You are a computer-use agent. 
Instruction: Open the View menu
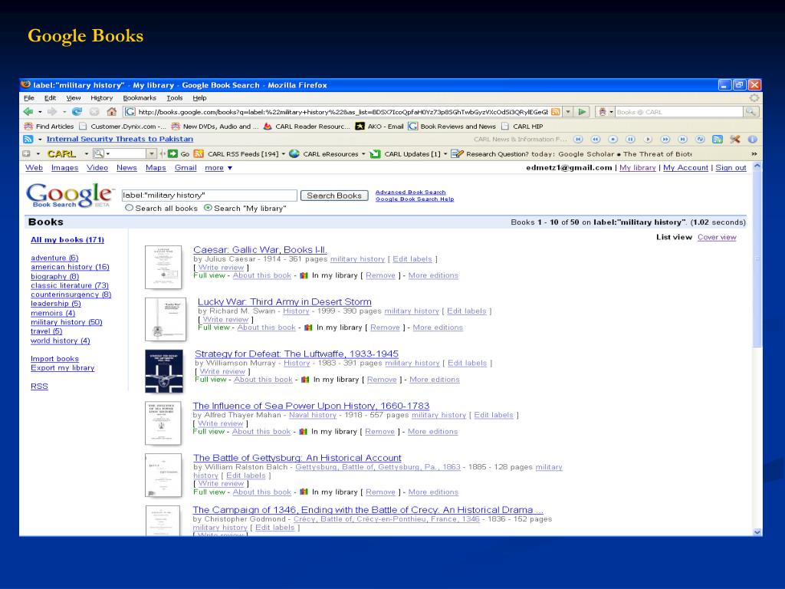tap(73, 98)
